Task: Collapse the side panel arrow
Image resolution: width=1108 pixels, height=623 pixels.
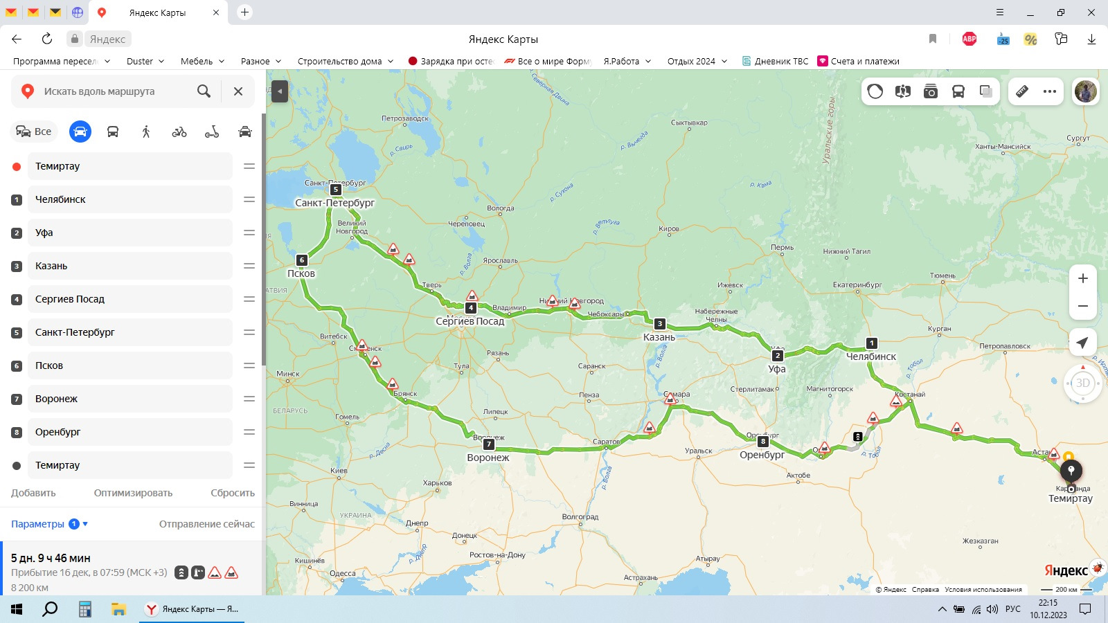Action: pyautogui.click(x=280, y=91)
